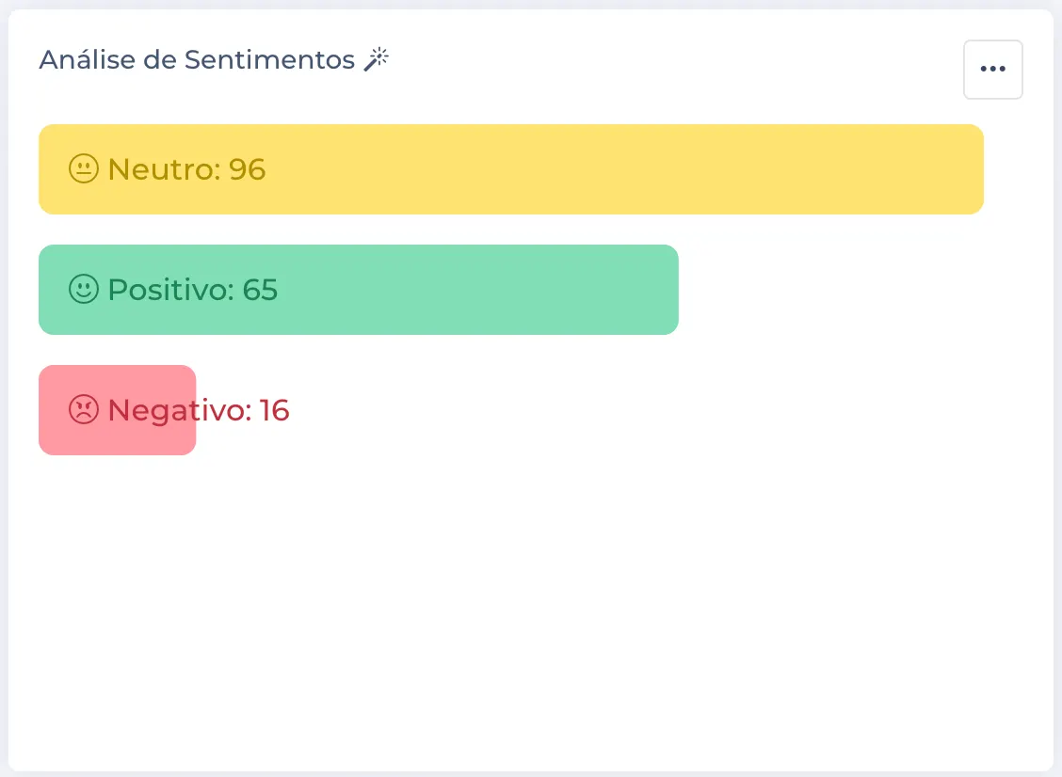Click the far right end of the yellow bar
The image size is (1062, 777).
(970, 169)
